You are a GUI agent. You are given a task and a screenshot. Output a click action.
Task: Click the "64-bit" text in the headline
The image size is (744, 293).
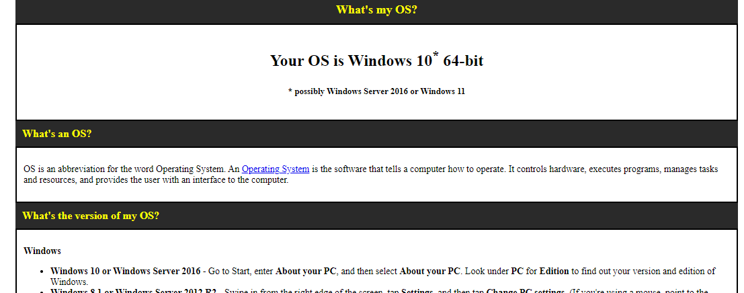click(463, 61)
